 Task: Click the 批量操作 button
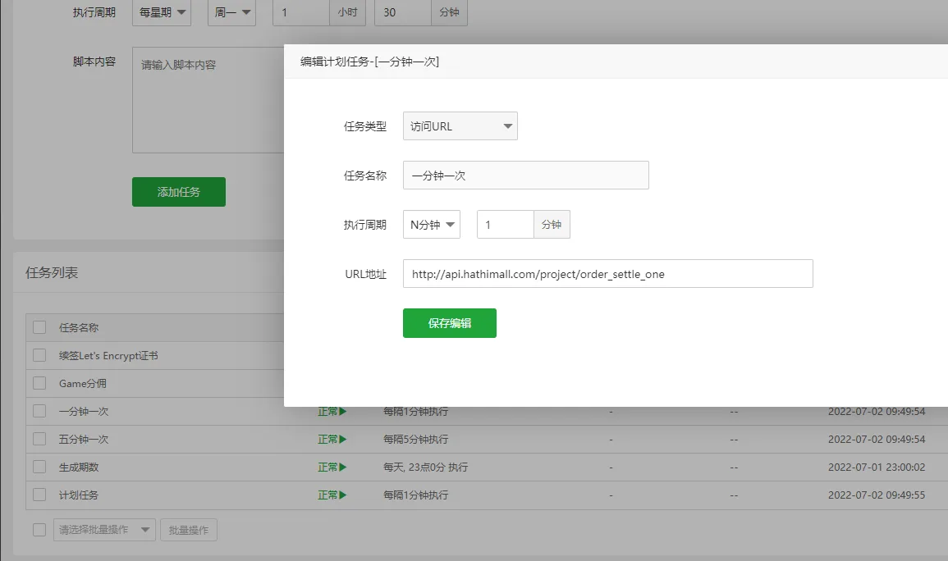(189, 530)
